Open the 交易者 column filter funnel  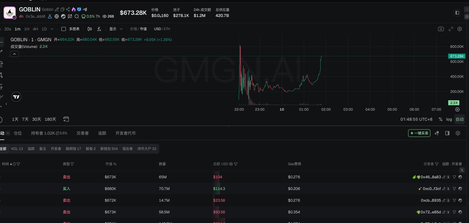point(437,164)
